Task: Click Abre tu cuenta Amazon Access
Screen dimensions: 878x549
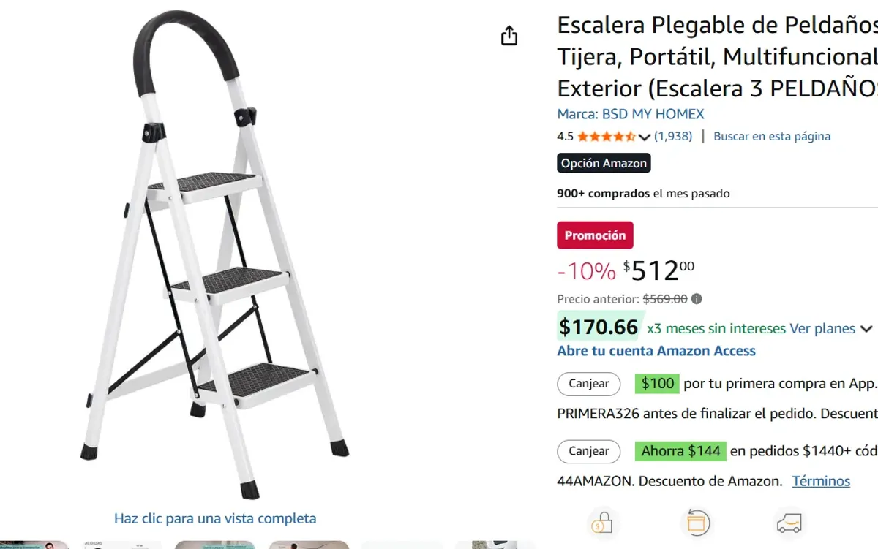Action: (x=656, y=351)
